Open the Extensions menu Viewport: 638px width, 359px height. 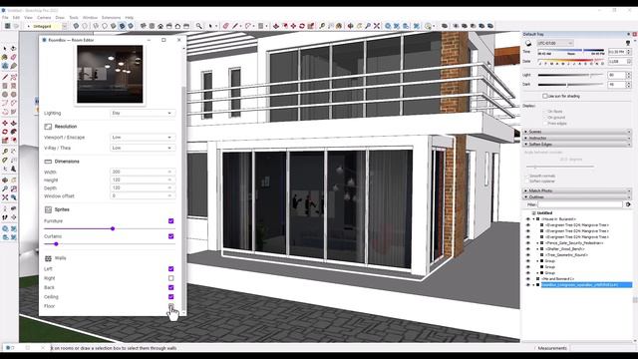click(111, 18)
